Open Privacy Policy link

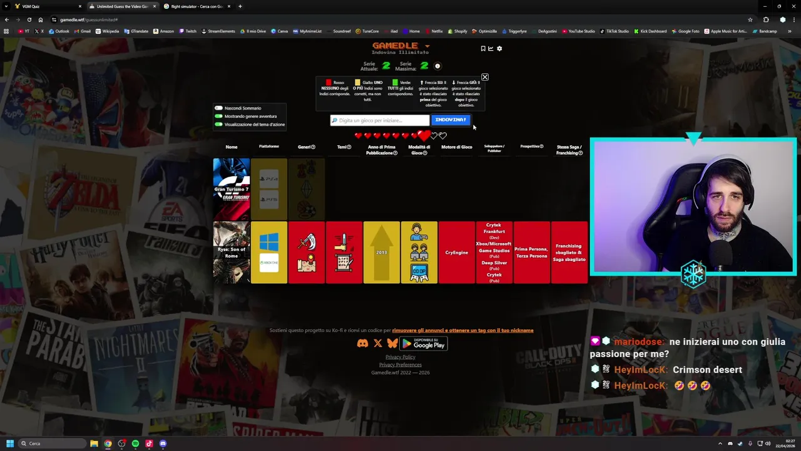click(400, 357)
